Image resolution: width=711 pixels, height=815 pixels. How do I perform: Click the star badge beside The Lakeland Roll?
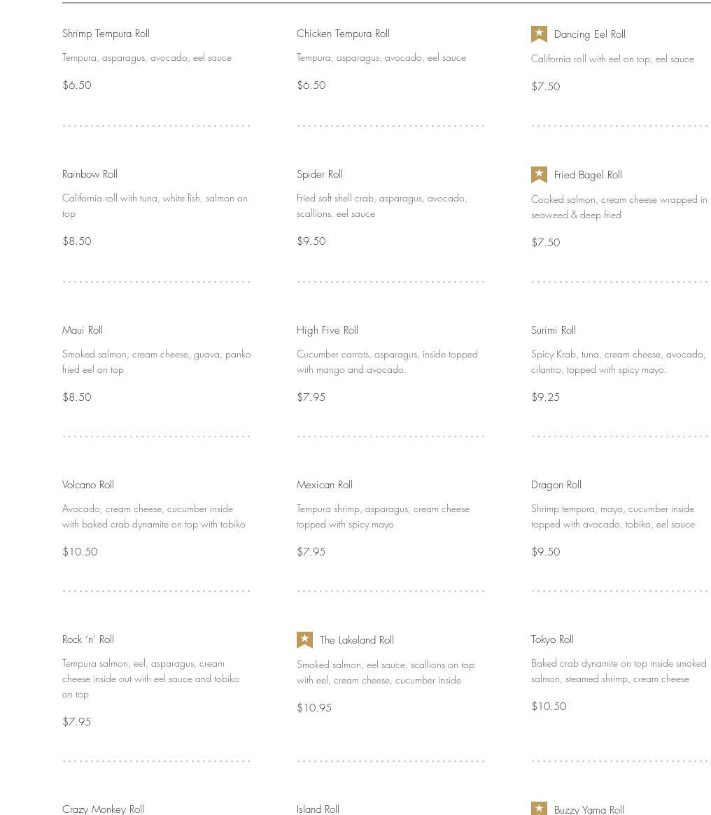pyautogui.click(x=304, y=640)
